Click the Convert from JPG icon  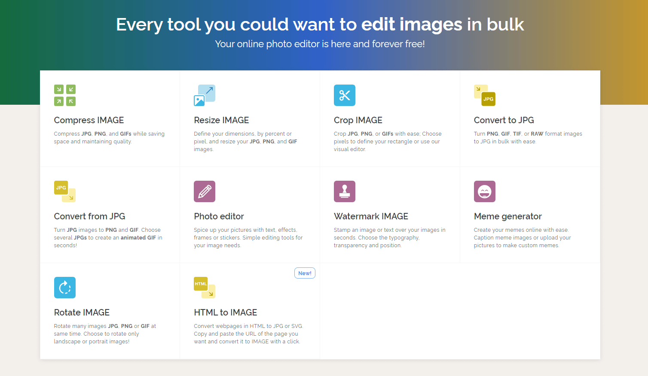[x=65, y=191]
